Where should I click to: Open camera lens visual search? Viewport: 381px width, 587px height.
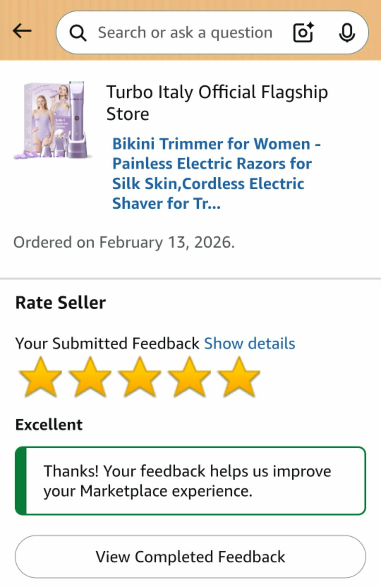tap(303, 32)
